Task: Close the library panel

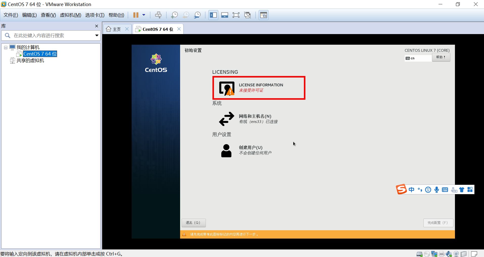Action: coord(96,26)
